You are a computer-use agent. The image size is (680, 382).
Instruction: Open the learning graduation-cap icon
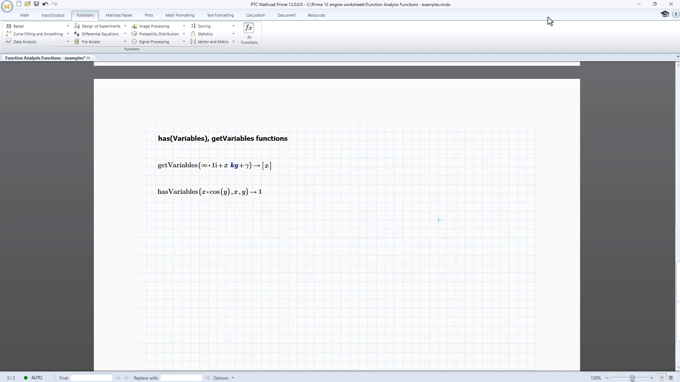pos(665,14)
